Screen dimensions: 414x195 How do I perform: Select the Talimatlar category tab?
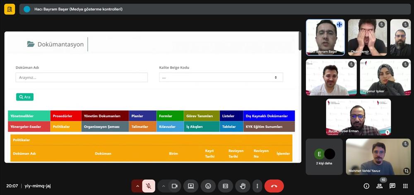pyautogui.click(x=142, y=127)
